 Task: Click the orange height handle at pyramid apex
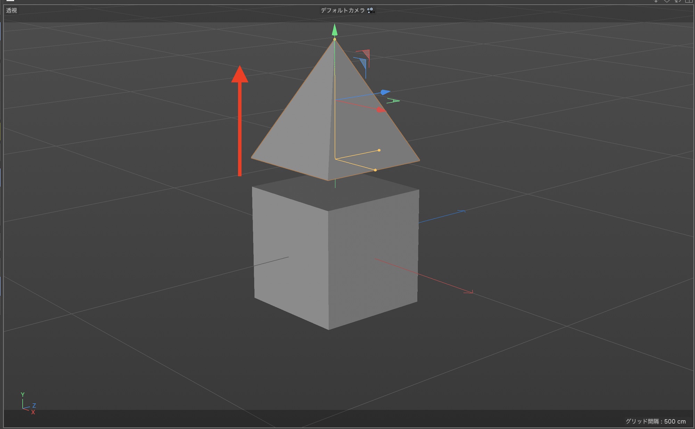tap(335, 39)
